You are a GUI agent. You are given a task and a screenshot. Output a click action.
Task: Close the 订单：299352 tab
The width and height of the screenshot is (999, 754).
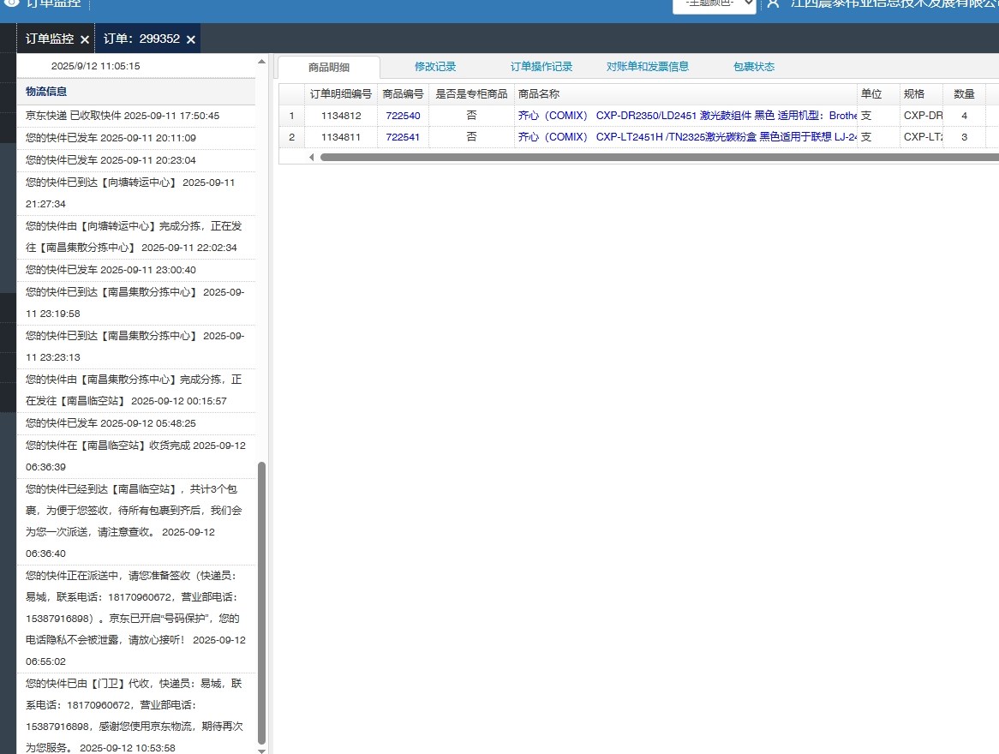(x=191, y=39)
